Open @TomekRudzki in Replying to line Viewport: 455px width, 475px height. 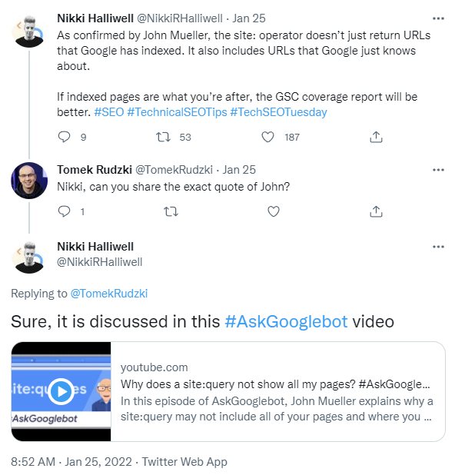pos(109,294)
